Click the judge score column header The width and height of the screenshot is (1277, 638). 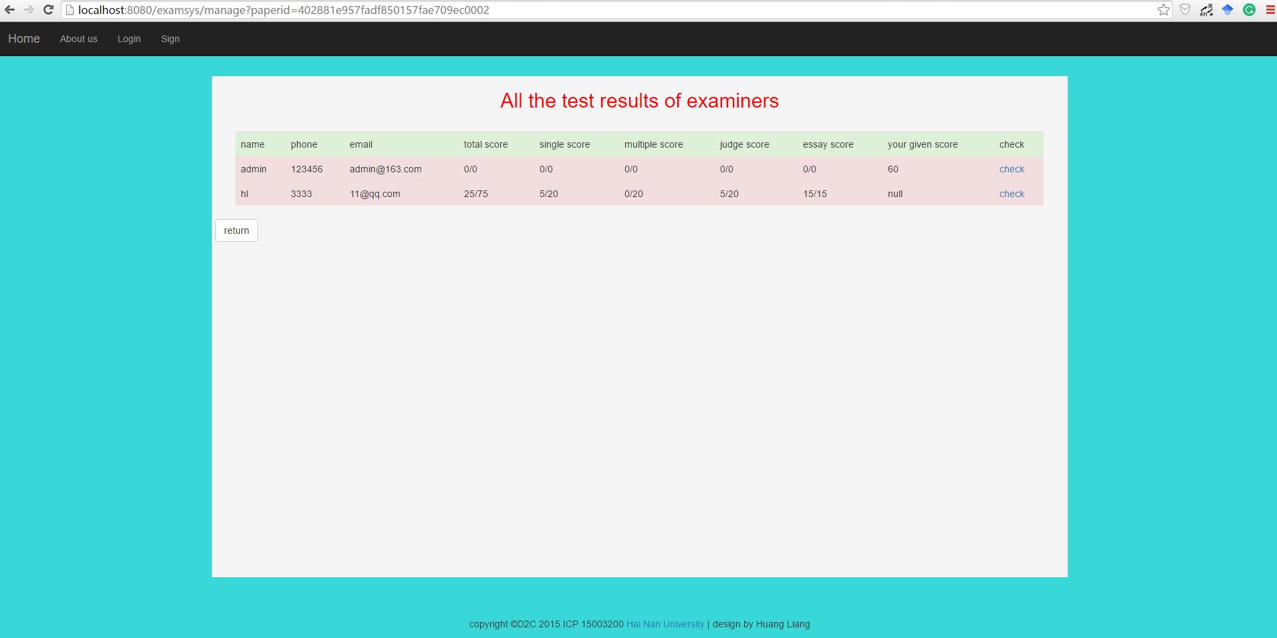click(x=745, y=144)
